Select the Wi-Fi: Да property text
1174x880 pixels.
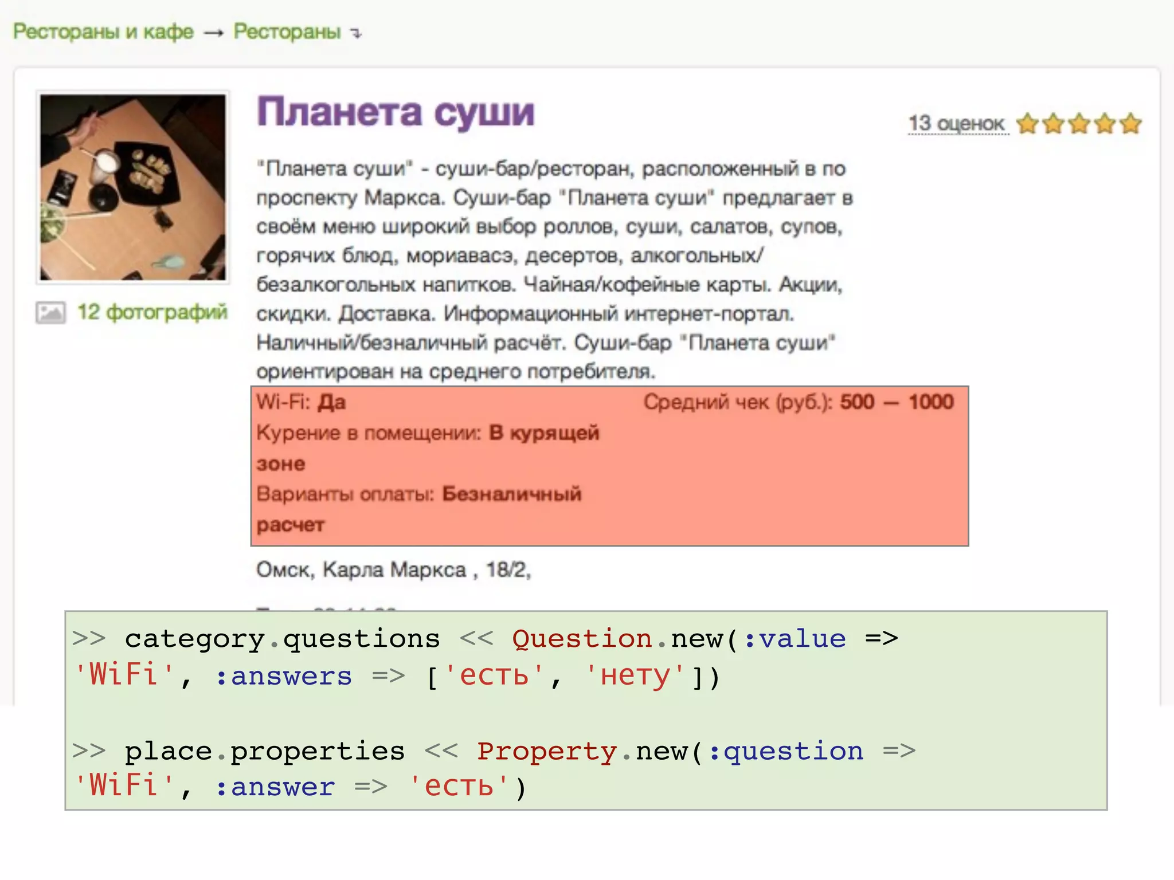(x=301, y=402)
